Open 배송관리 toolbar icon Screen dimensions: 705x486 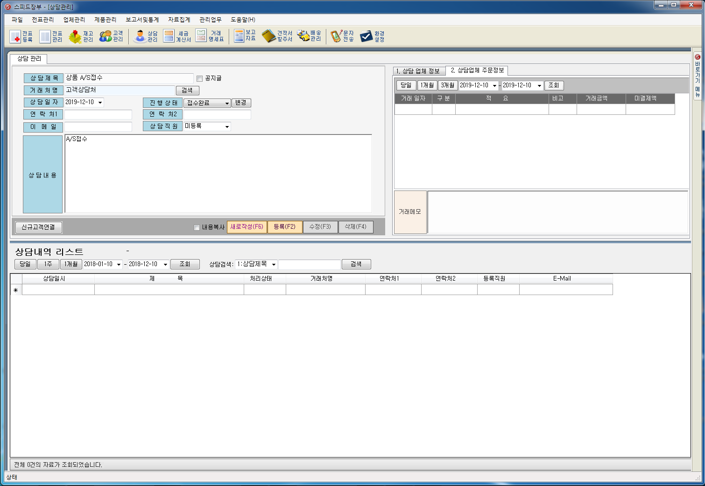pos(309,36)
